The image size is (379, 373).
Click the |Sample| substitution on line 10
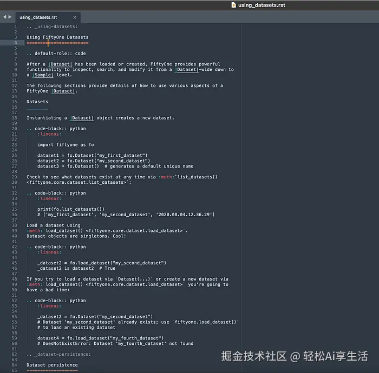click(43, 75)
